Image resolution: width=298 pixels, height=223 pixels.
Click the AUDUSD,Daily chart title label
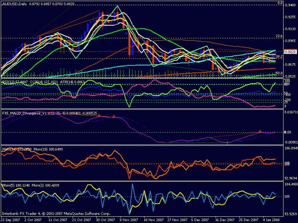click(x=14, y=4)
